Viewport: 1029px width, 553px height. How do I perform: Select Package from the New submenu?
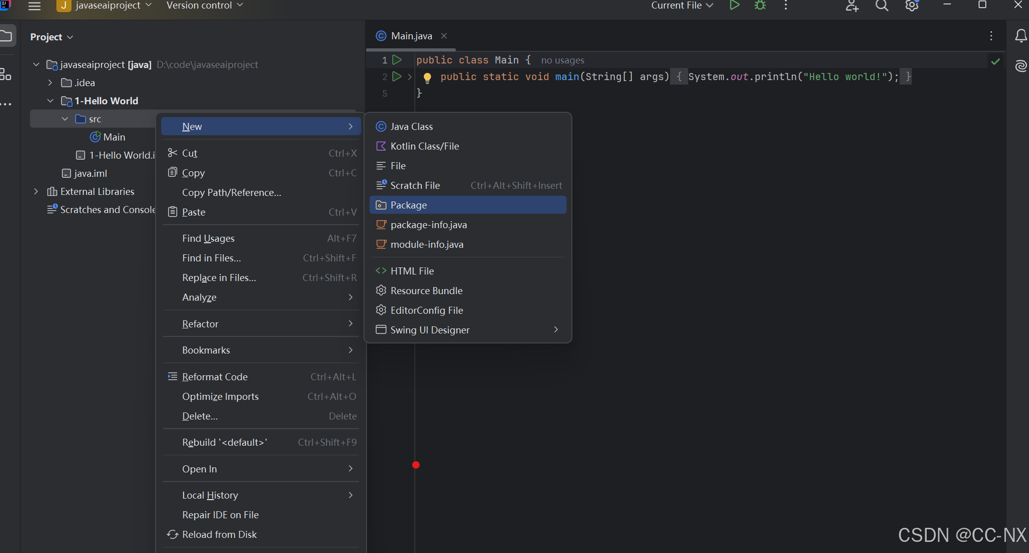(408, 205)
